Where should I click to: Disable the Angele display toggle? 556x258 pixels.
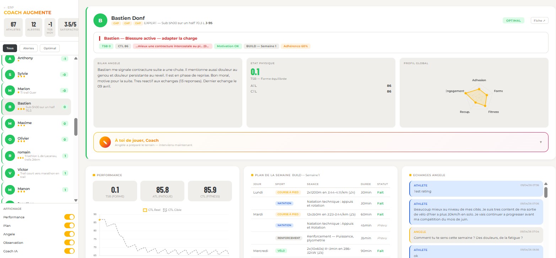69,234
